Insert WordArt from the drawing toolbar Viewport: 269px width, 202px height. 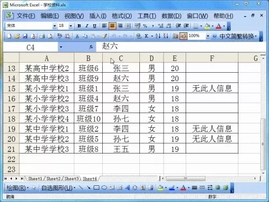tap(128, 188)
